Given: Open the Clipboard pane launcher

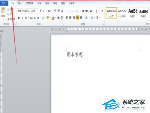Looking at the screenshot, I should tap(15, 24).
